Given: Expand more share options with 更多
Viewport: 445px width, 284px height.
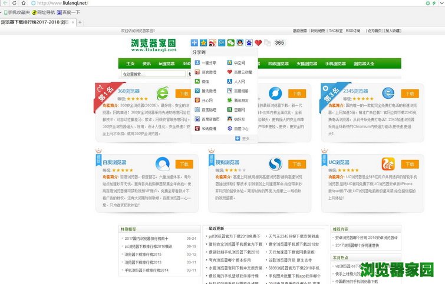Looking at the screenshot, I should tap(242, 138).
